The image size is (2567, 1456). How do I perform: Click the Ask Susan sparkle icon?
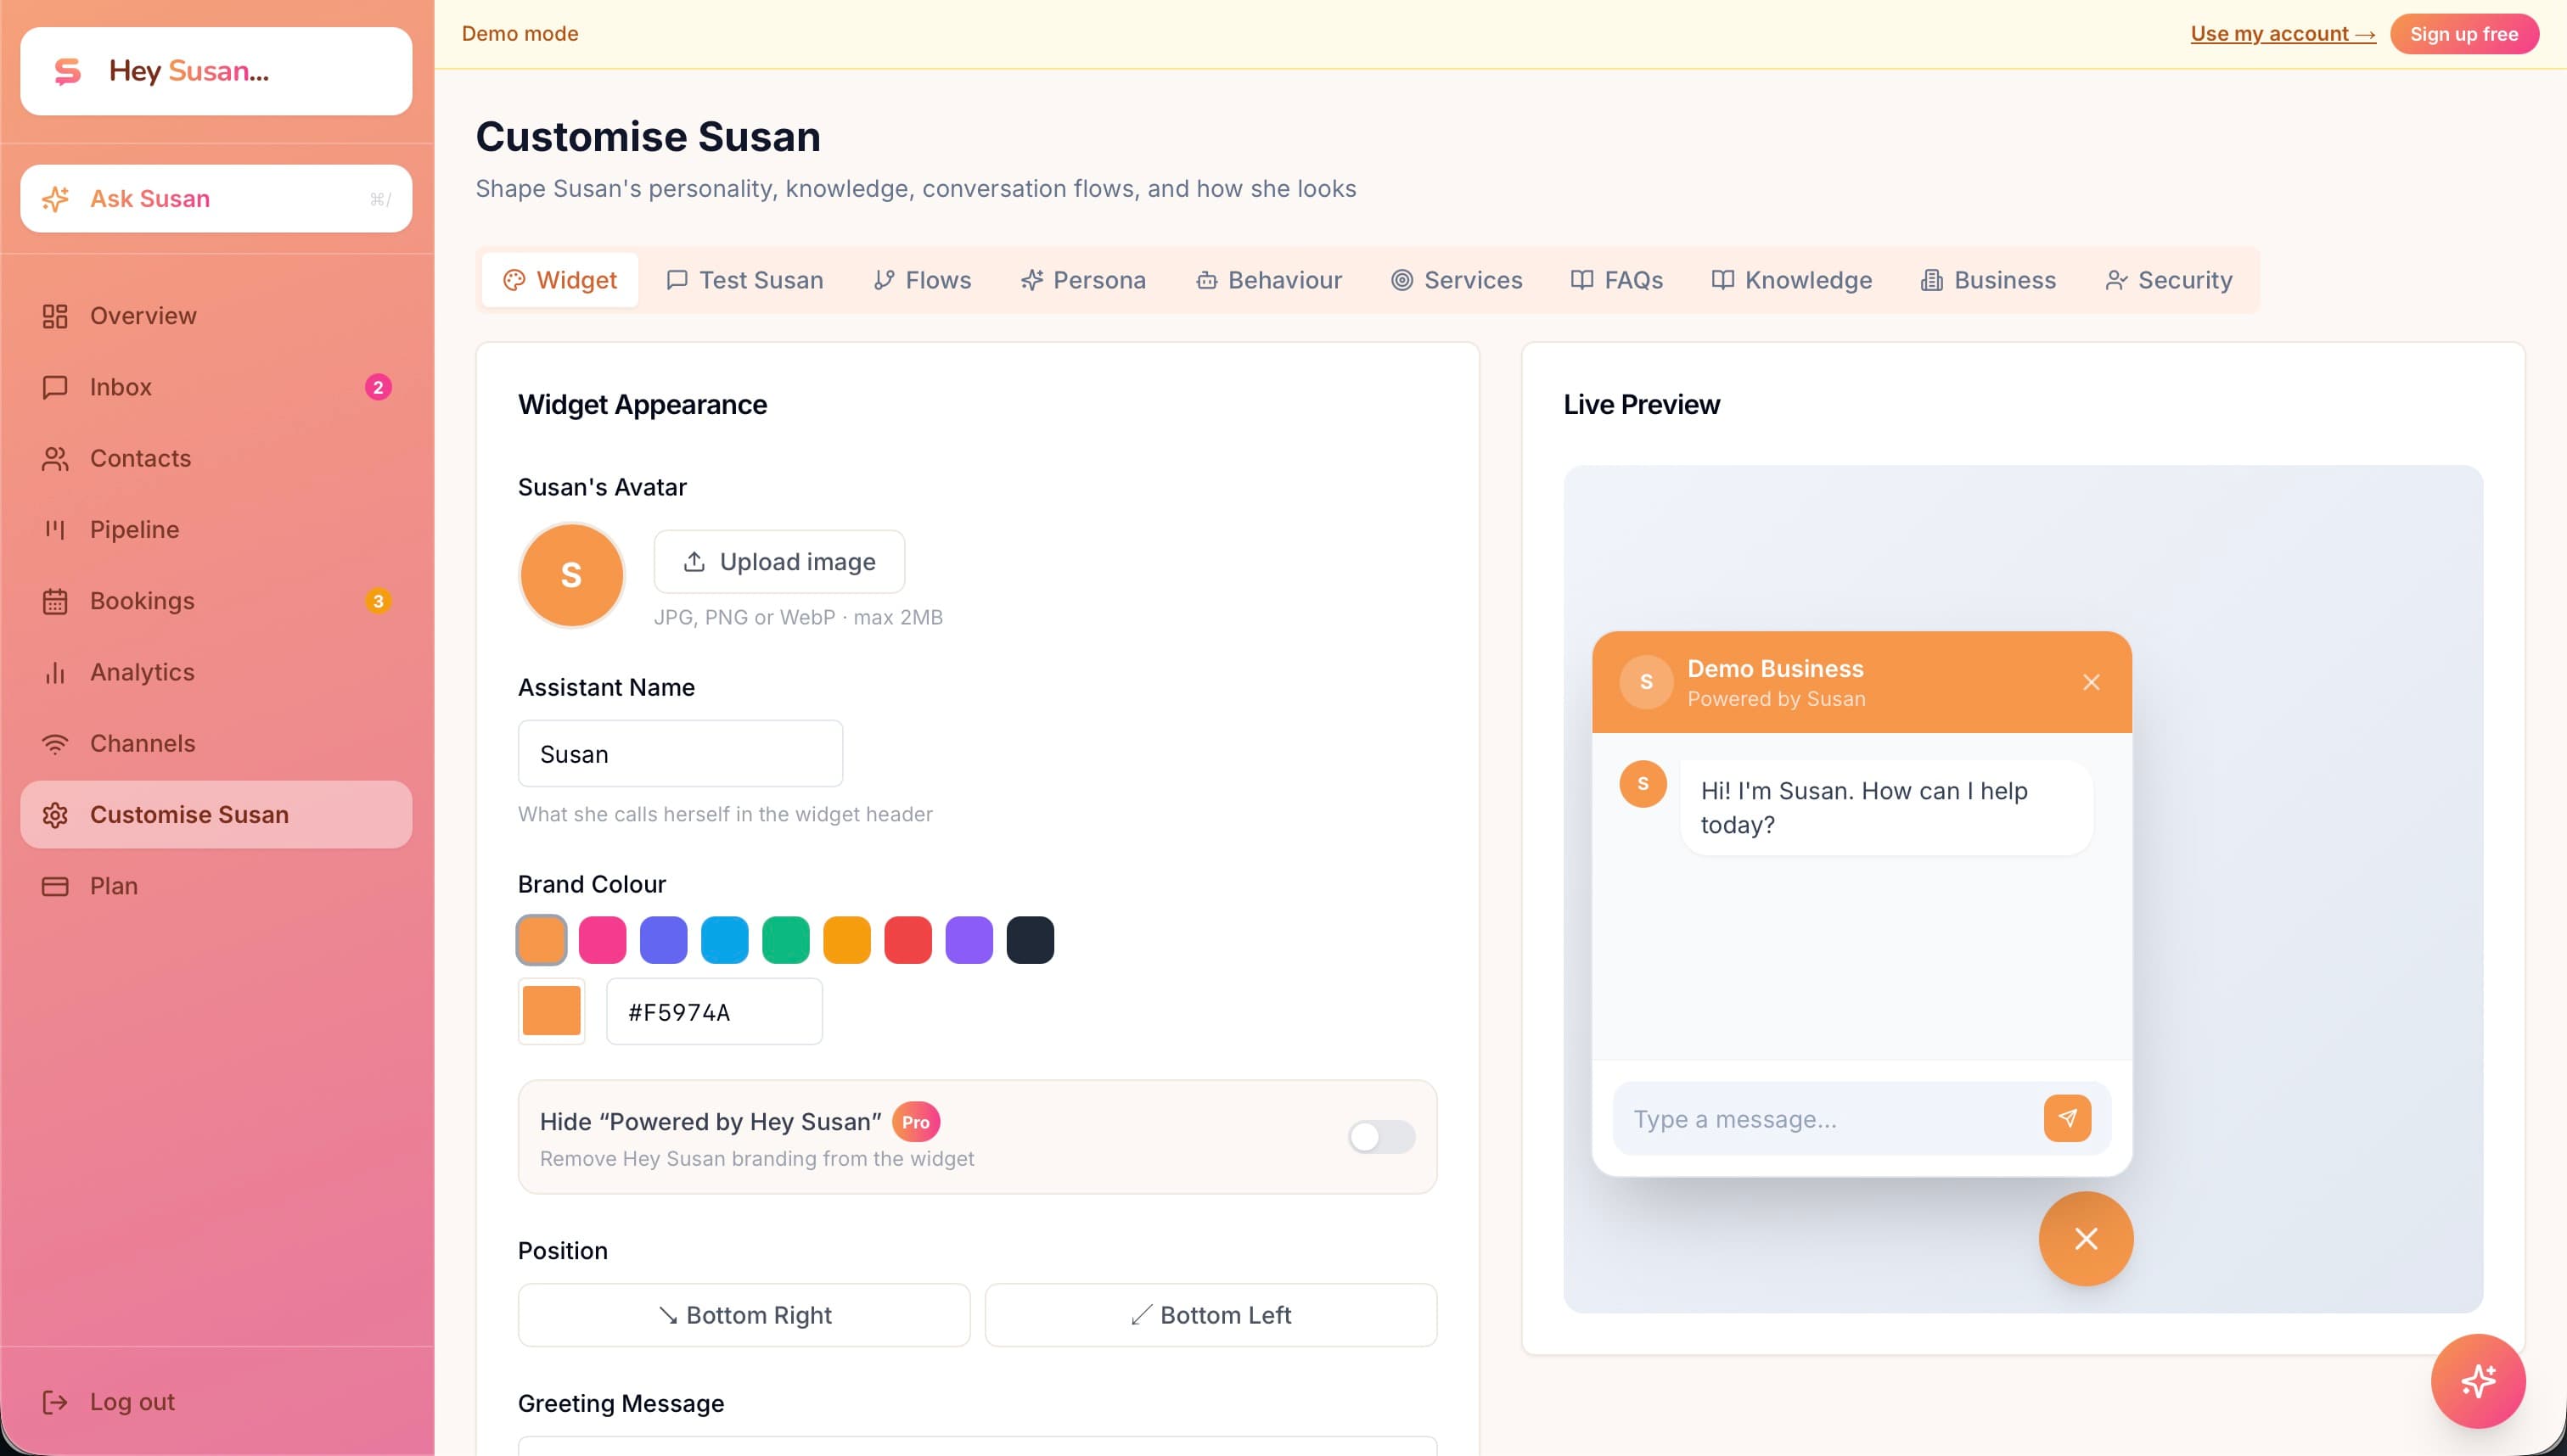click(55, 199)
